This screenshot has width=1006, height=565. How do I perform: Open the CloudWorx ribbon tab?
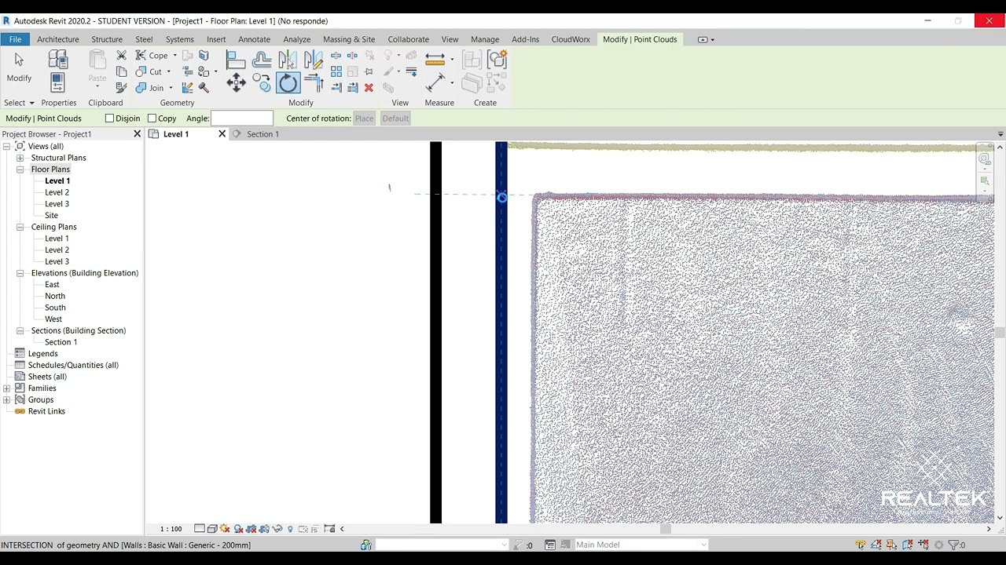click(x=571, y=39)
